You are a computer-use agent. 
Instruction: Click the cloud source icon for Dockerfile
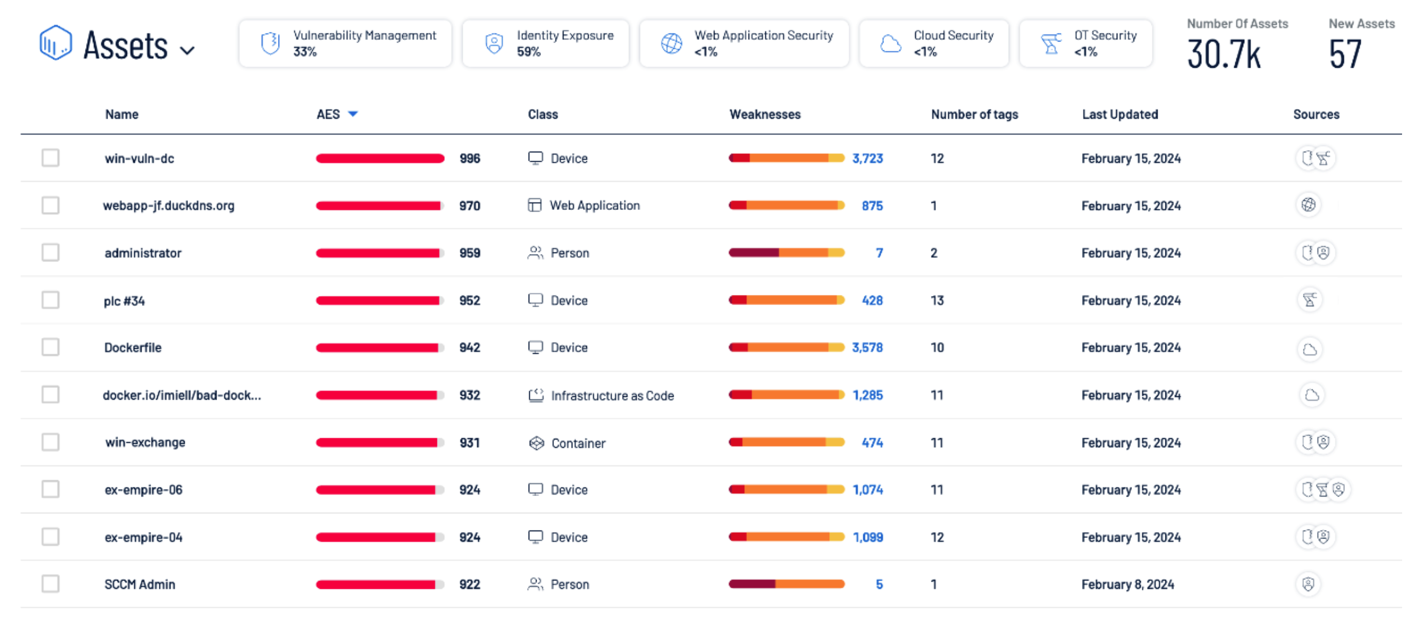click(1309, 349)
